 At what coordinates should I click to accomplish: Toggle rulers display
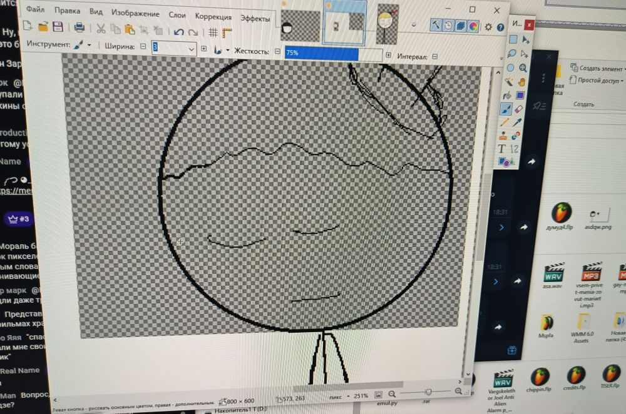point(227,33)
